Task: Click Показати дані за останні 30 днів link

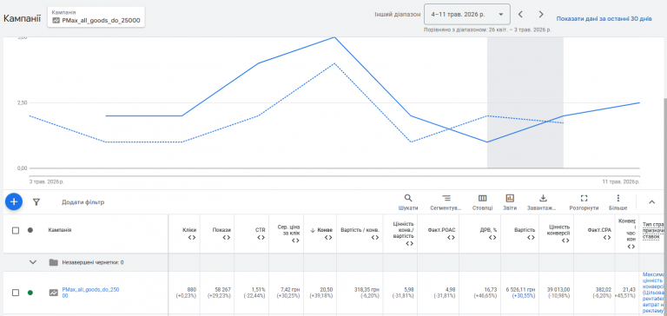Action: pos(604,19)
